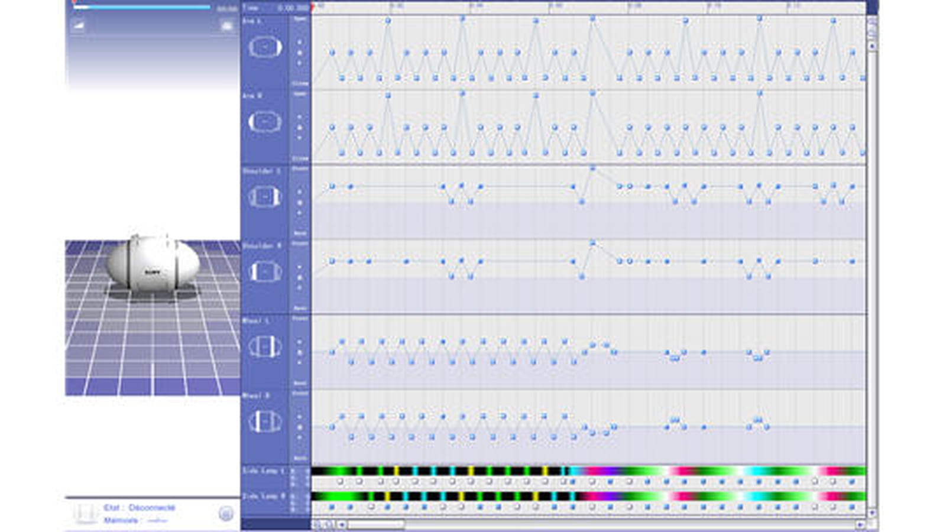The image size is (946, 532).
Task: Click the device connection icon beside Etat
Action: (86, 513)
